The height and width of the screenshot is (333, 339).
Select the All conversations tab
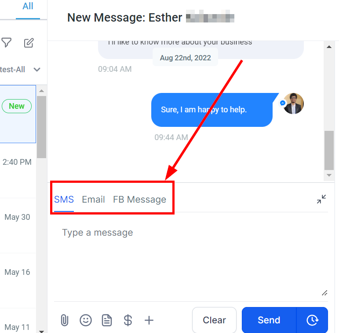click(28, 6)
